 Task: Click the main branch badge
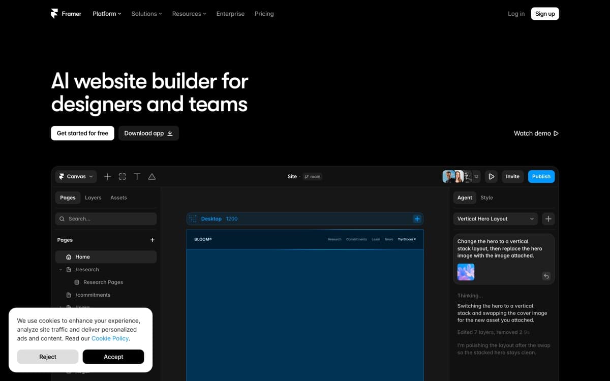click(x=313, y=176)
